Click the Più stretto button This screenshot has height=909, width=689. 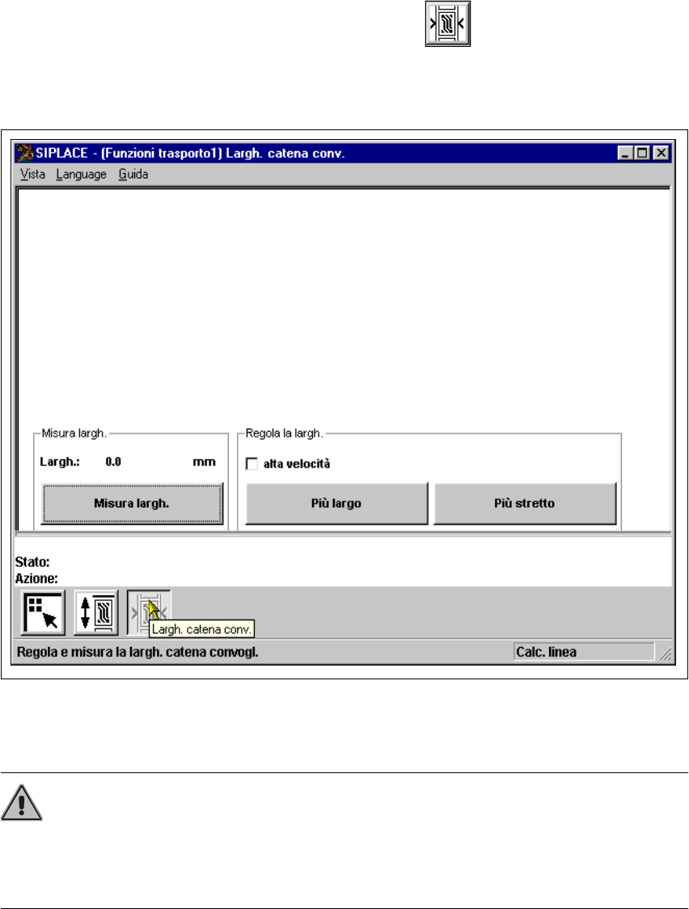pos(525,503)
